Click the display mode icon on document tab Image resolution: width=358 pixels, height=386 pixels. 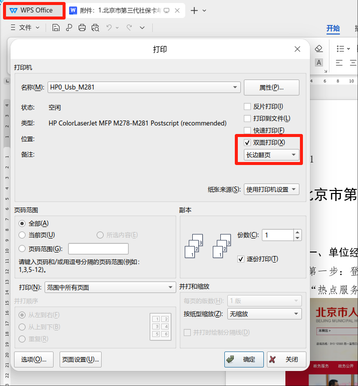tap(167, 10)
